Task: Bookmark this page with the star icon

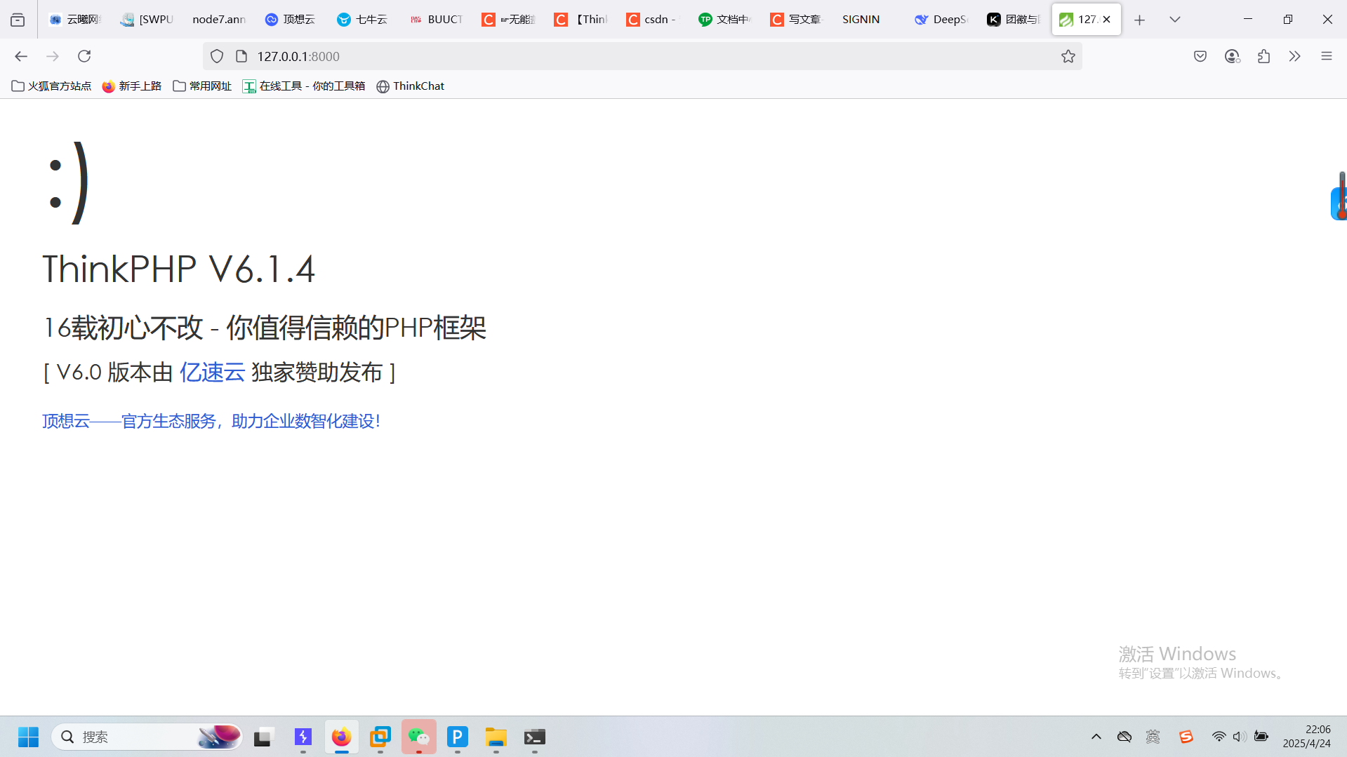Action: point(1068,56)
